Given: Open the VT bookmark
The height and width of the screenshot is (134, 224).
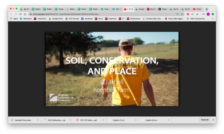Looking at the screenshot, I should [122, 19].
